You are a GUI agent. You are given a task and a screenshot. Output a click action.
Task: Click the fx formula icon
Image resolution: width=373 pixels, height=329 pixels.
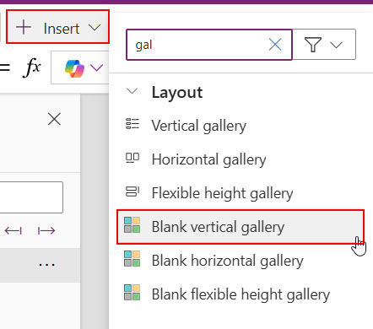[31, 67]
